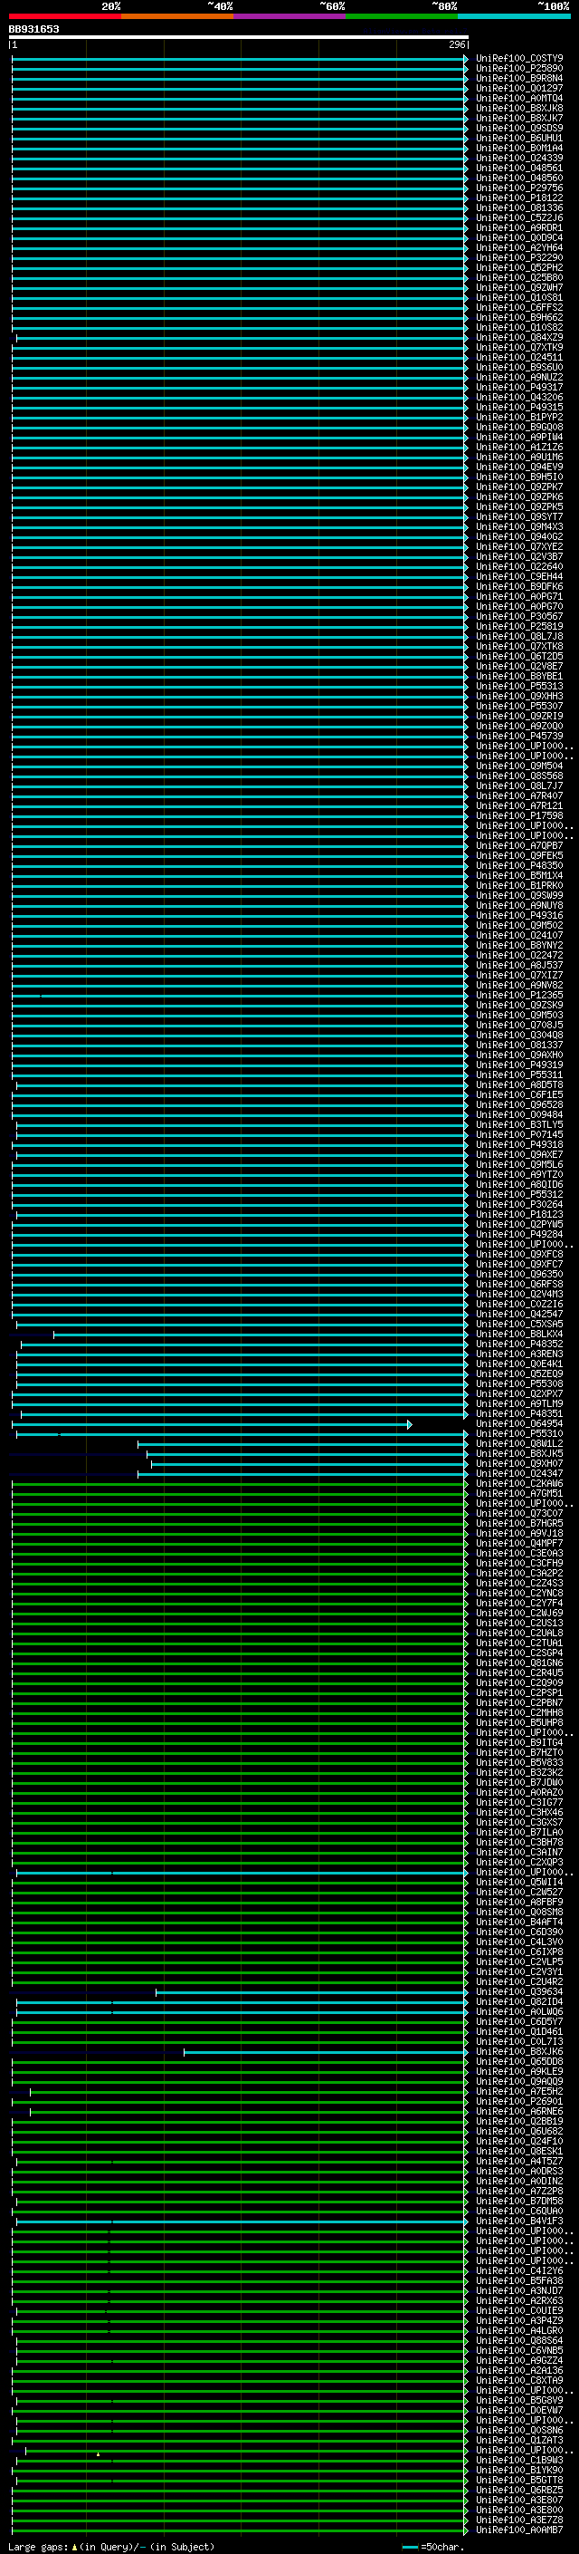Open hit UniRef100_C5Z2J6

(x=519, y=218)
